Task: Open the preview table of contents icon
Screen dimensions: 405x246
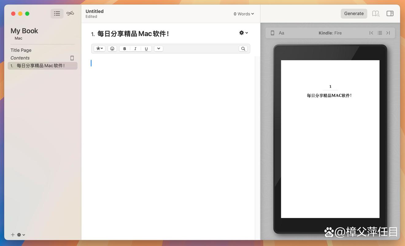Action: coord(380,33)
